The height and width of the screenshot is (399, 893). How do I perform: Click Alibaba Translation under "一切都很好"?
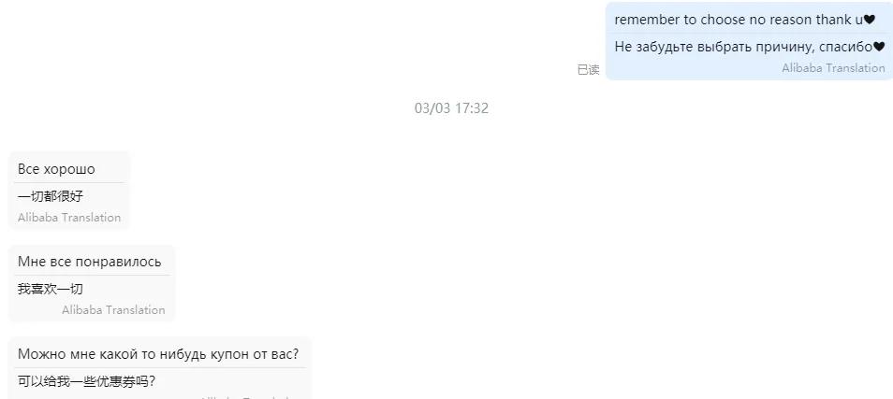(69, 218)
